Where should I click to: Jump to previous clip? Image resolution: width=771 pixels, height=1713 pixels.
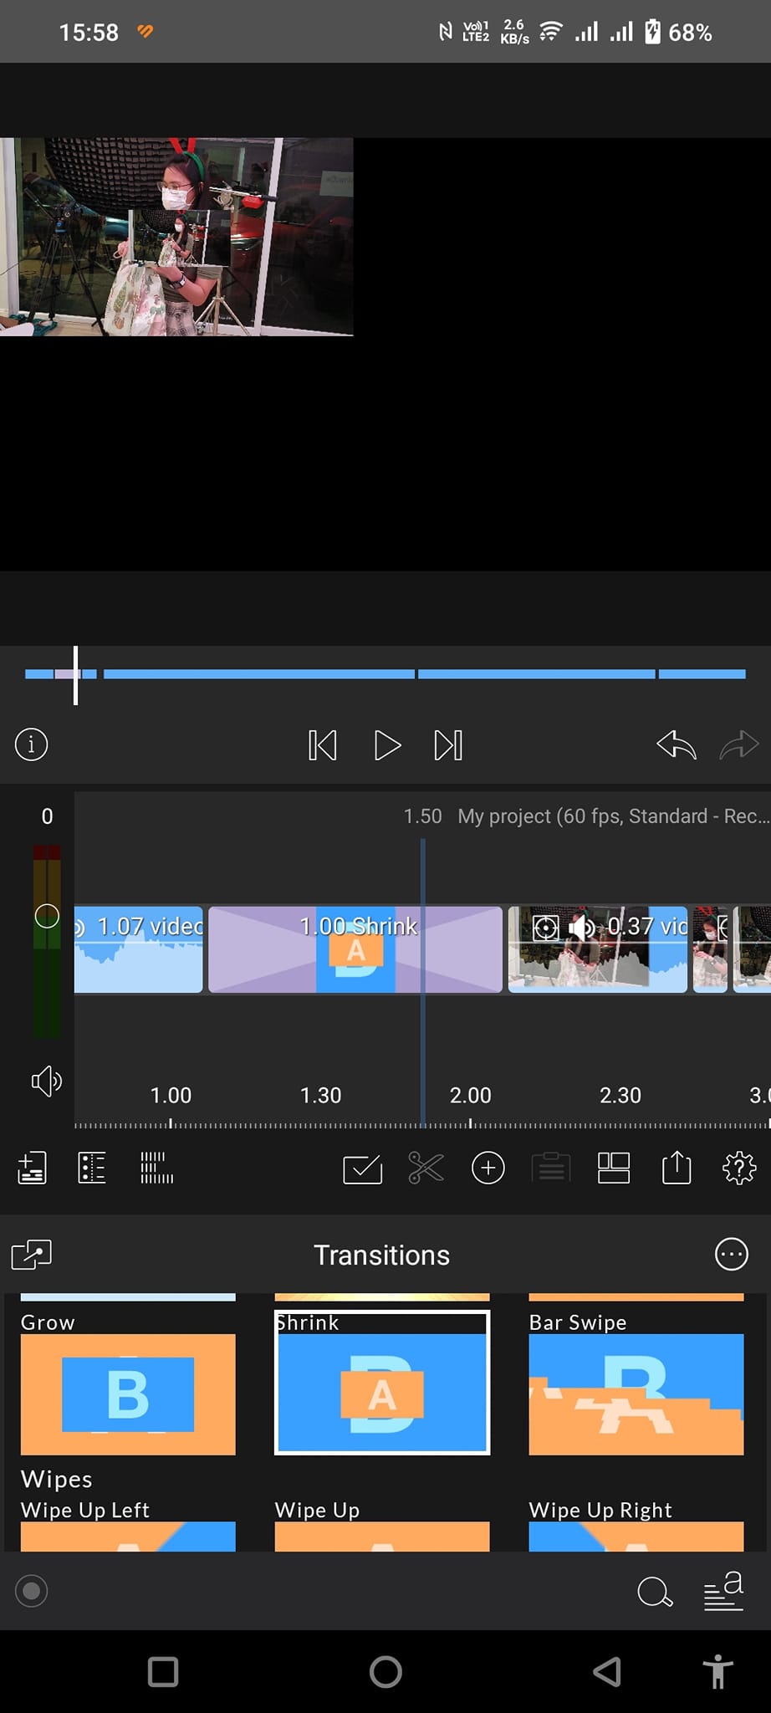click(323, 745)
